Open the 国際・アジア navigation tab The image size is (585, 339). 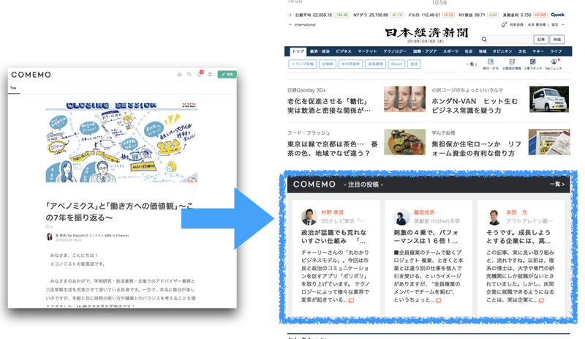(x=425, y=51)
